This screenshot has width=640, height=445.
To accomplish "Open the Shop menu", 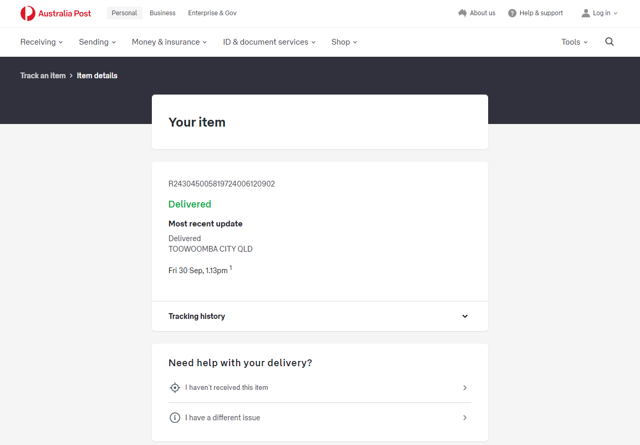I will 344,42.
